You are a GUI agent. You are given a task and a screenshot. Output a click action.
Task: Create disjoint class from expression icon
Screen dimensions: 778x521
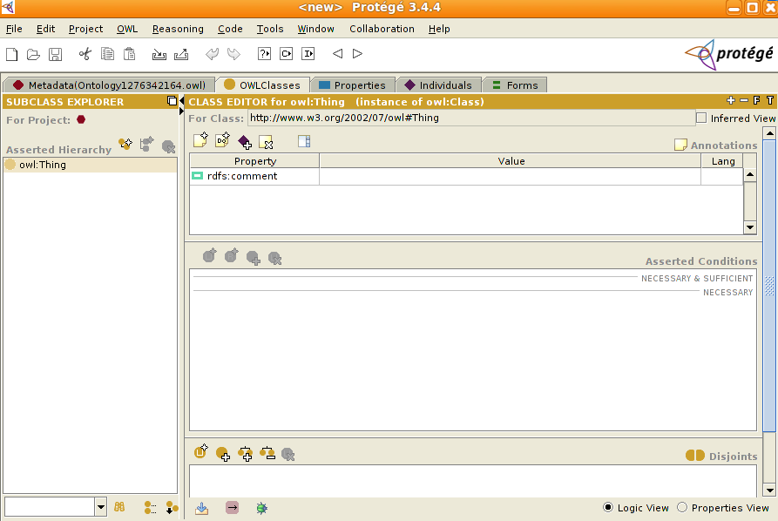pos(201,451)
